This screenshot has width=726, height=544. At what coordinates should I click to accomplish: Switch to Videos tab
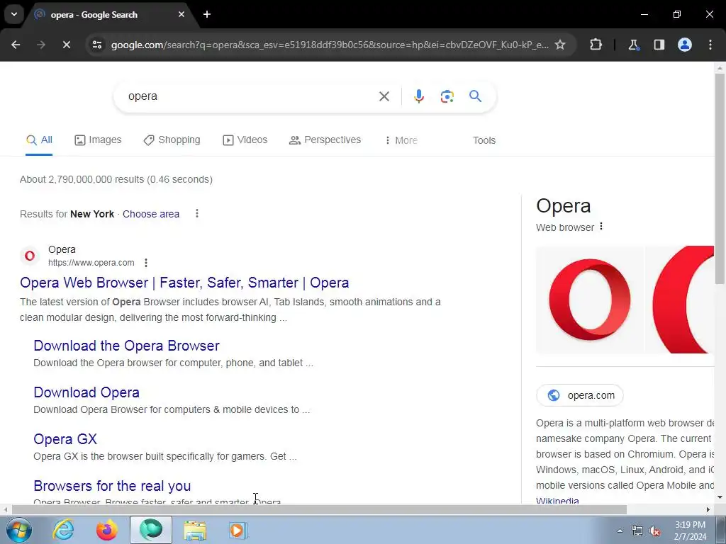(x=245, y=140)
